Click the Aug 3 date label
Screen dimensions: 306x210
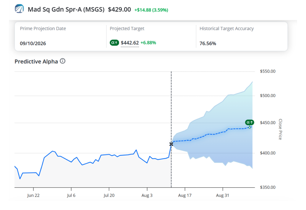coord(147,195)
